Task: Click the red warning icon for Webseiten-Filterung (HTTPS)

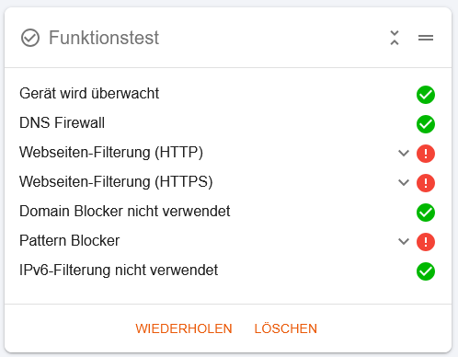Action: coord(426,183)
